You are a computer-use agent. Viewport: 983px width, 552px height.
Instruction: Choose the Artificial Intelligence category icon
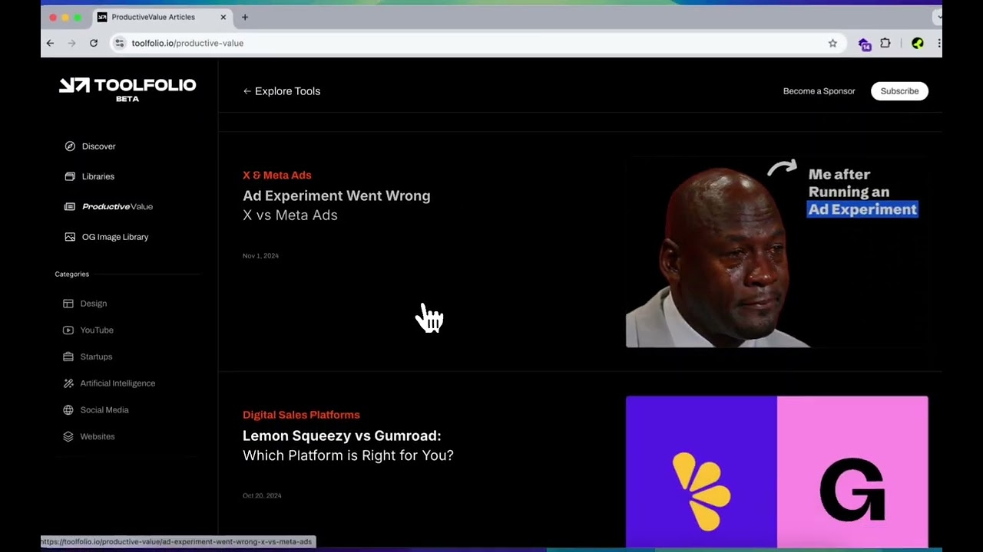tap(68, 383)
